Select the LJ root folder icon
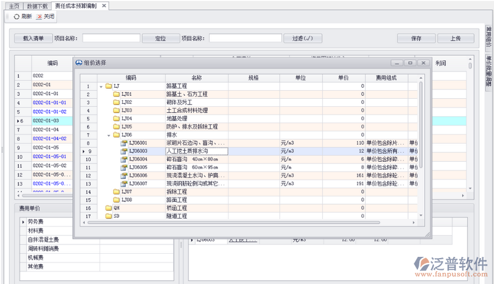The image size is (494, 284). [x=109, y=86]
